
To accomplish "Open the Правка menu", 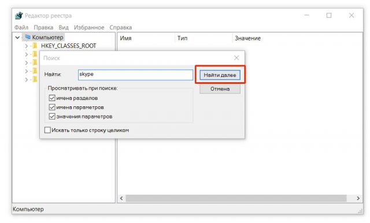I will pos(43,27).
